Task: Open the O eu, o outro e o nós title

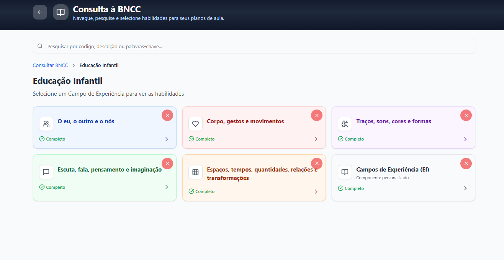Action: (x=86, y=121)
